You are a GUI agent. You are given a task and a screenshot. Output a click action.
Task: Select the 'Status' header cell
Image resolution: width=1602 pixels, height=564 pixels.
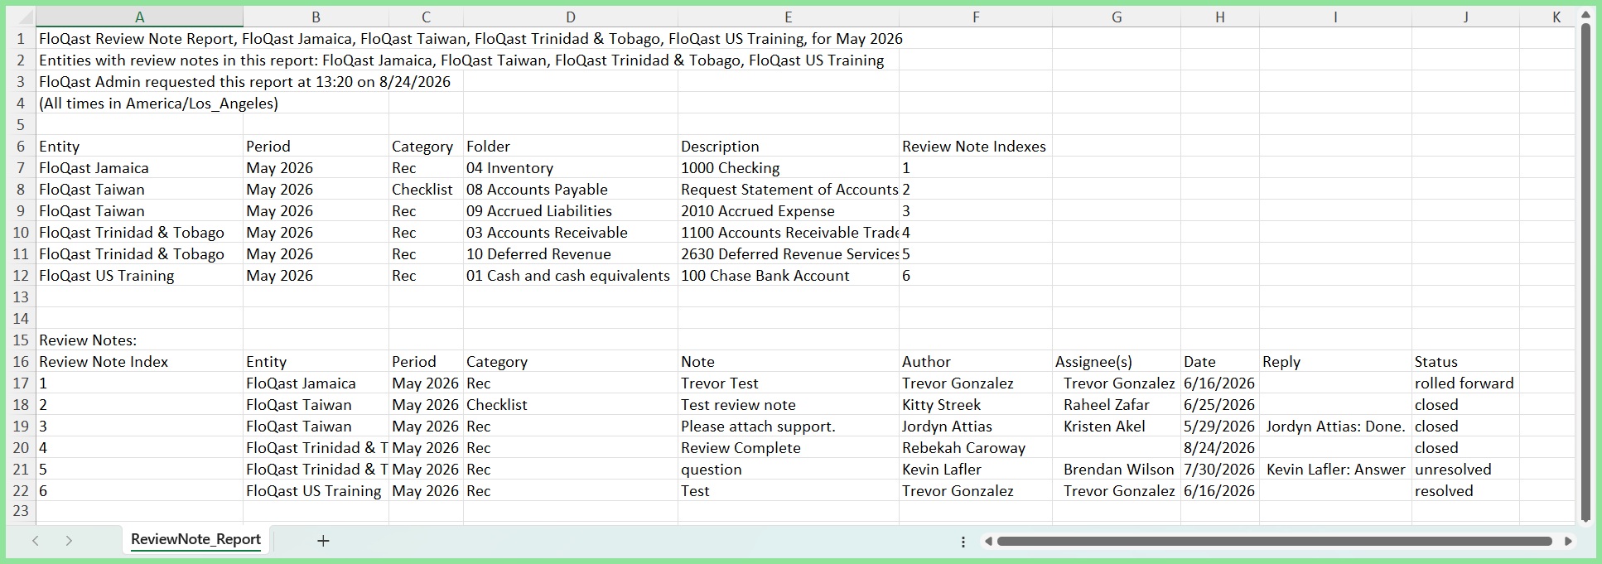coord(1465,362)
